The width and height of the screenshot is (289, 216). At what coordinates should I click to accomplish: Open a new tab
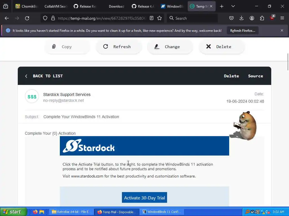click(x=222, y=6)
